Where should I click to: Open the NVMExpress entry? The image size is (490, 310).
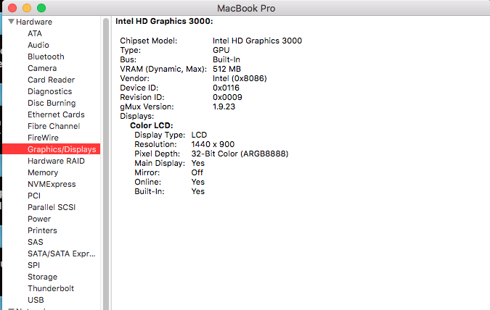pyautogui.click(x=52, y=184)
